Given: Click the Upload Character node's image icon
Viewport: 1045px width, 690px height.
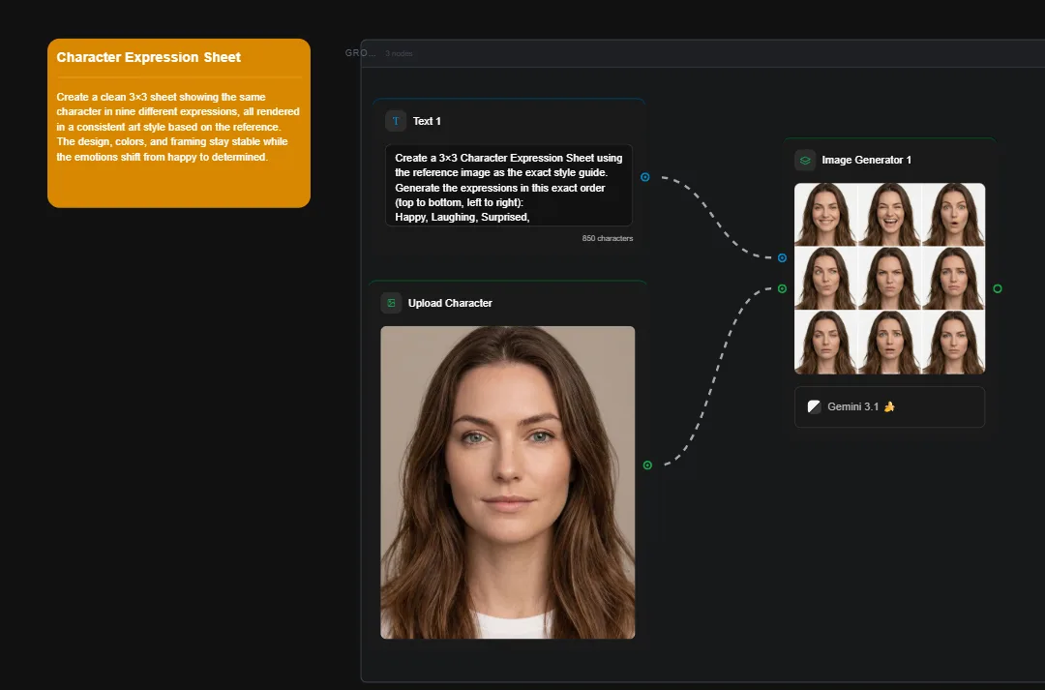Looking at the screenshot, I should click(391, 303).
